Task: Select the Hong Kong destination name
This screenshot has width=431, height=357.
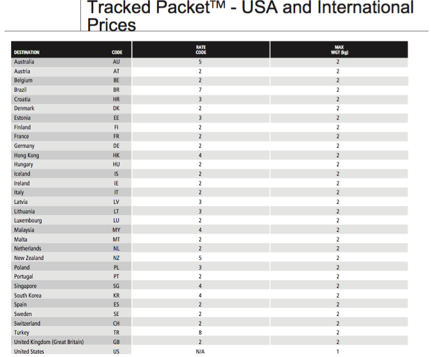Action: 27,155
